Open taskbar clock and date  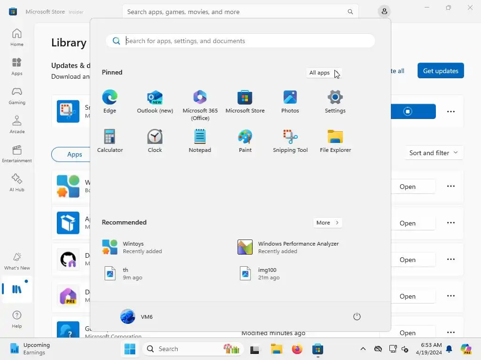(429, 349)
